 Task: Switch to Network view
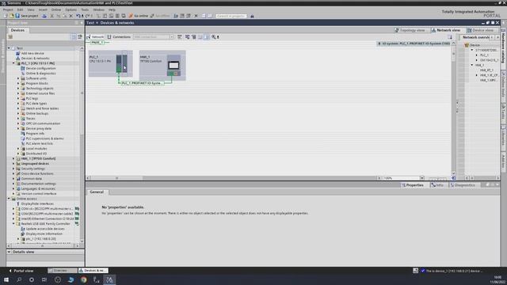pyautogui.click(x=446, y=30)
